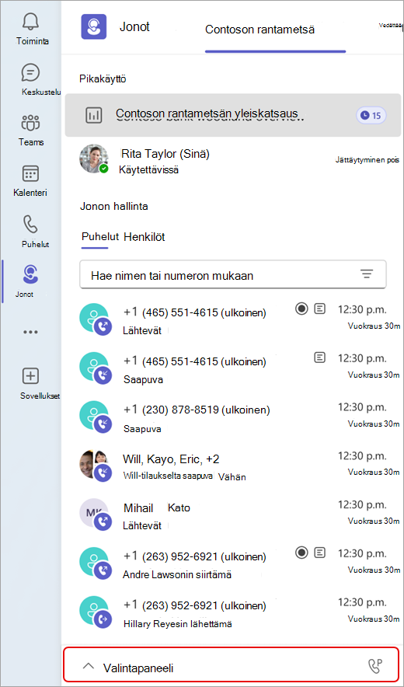Click recording icon on Andre Lawsonin siirtämä call
Screen dimensions: 404x687
coord(301,553)
